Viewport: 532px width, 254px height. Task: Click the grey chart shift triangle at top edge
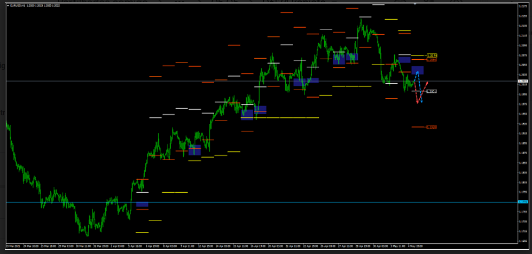415,4
